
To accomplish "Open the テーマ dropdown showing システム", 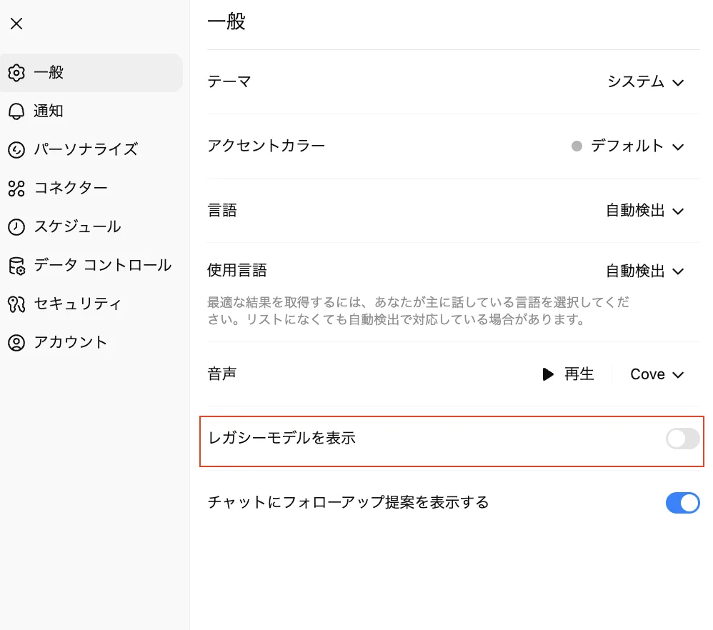I will pos(645,82).
